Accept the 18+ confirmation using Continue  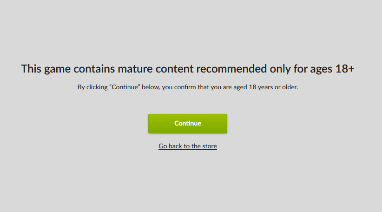[188, 124]
